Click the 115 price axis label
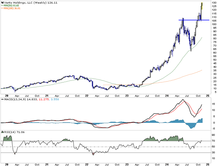The width and height of the screenshot is (217, 166). point(214,14)
